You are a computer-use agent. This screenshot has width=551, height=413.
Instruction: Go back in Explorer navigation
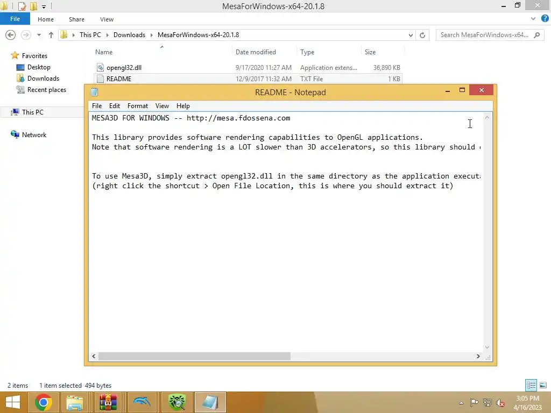pyautogui.click(x=11, y=35)
